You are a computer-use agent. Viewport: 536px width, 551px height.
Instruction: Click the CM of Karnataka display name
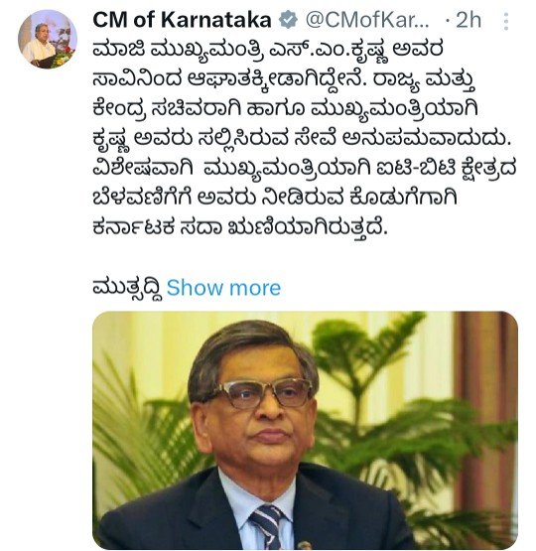[x=182, y=20]
